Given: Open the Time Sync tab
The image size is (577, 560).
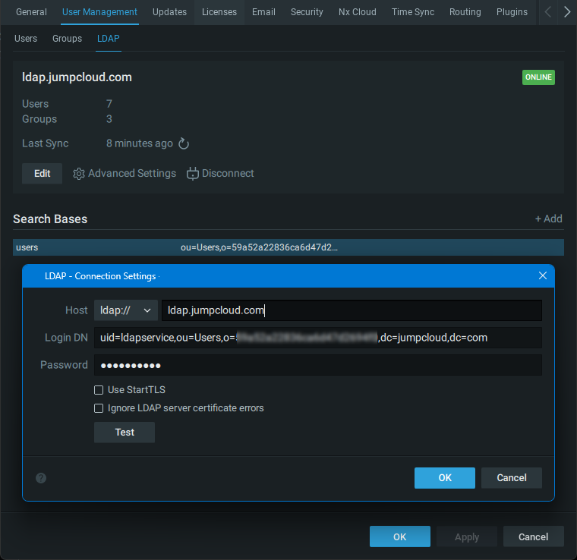Looking at the screenshot, I should pos(413,12).
